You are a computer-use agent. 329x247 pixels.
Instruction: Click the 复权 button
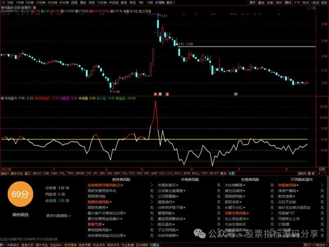(x=253, y=2)
